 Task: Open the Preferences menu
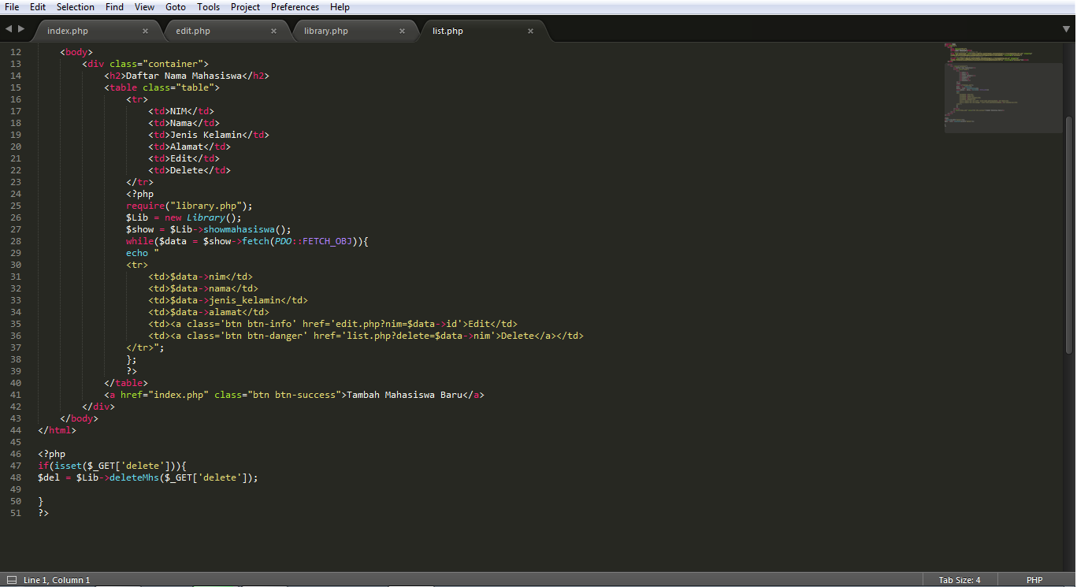coord(295,7)
